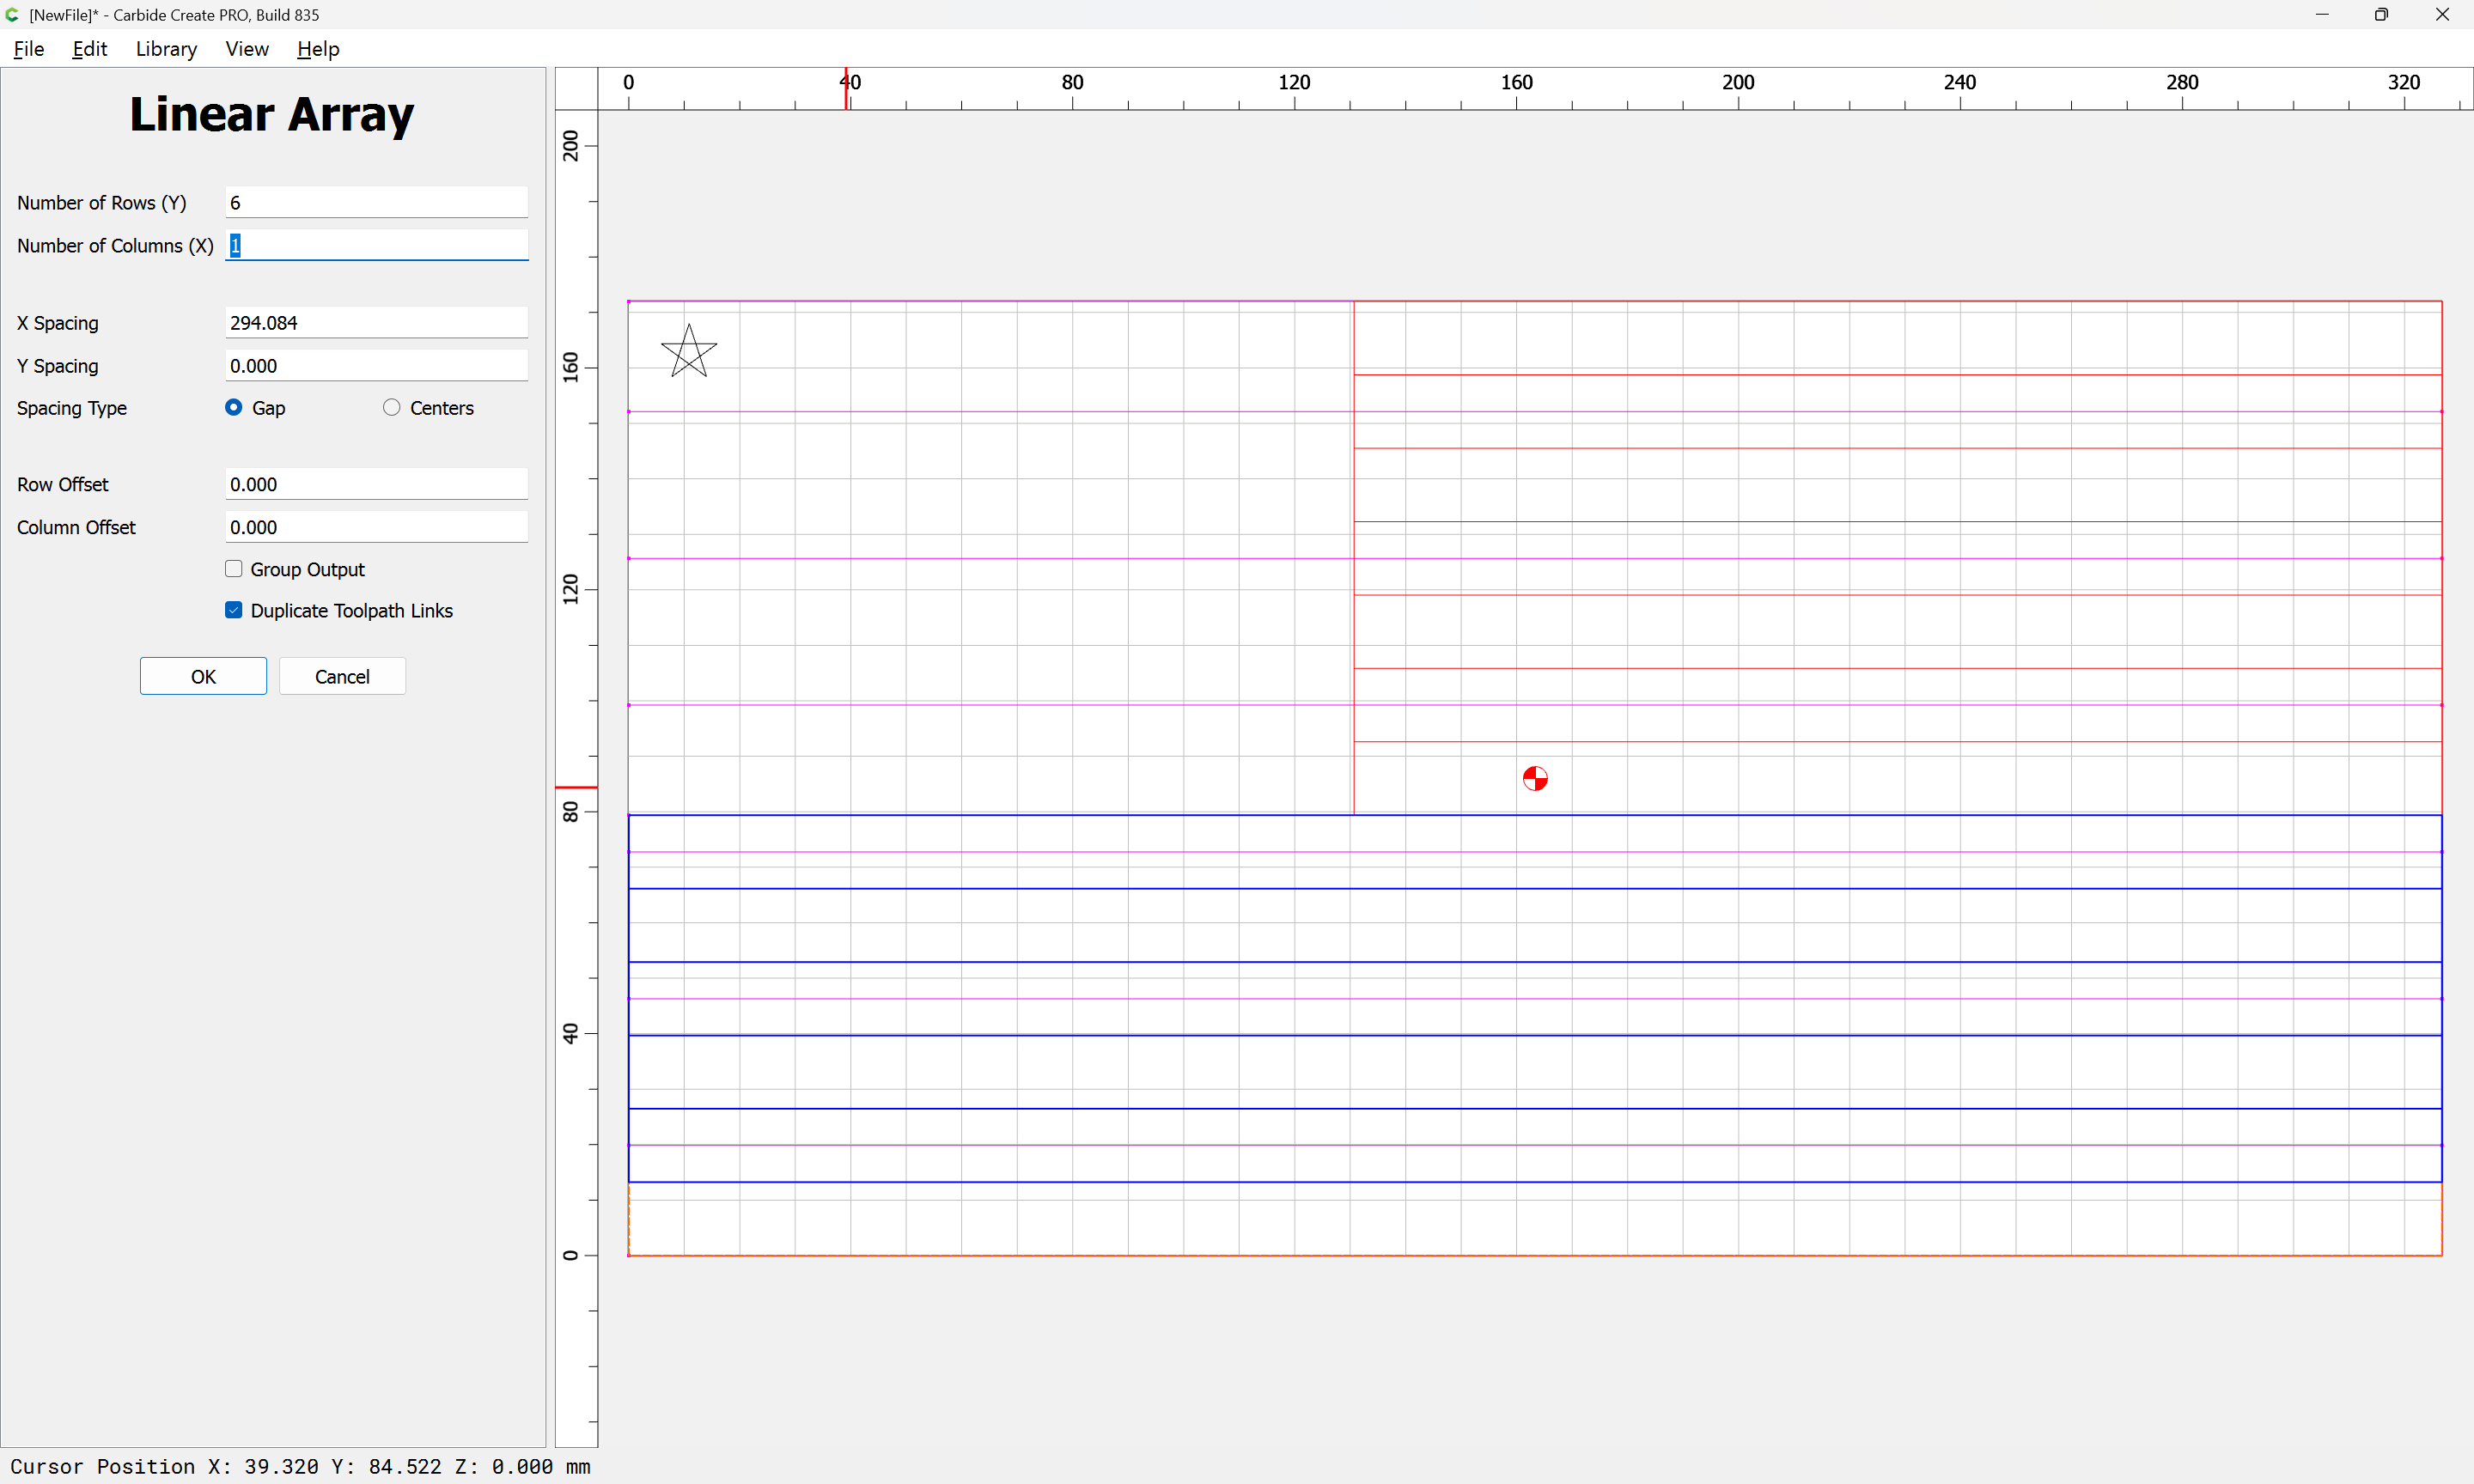The image size is (2474, 1484).
Task: Enable the Group Output checkbox
Action: [x=234, y=569]
